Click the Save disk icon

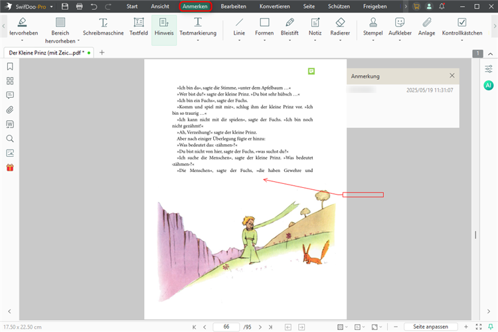(x=65, y=7)
